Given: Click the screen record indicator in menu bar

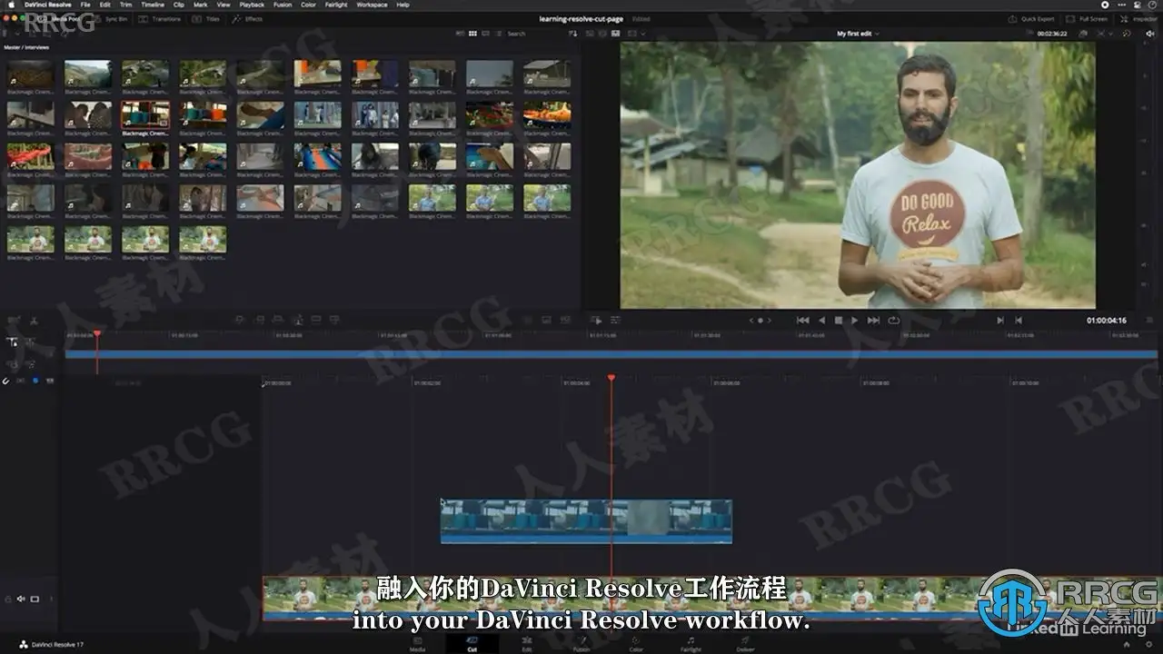Looking at the screenshot, I should pos(1106,5).
